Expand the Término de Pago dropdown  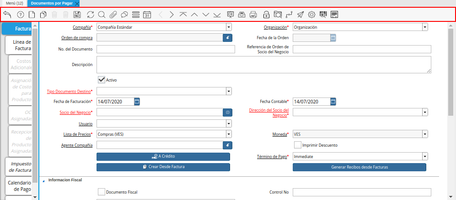pos(425,157)
